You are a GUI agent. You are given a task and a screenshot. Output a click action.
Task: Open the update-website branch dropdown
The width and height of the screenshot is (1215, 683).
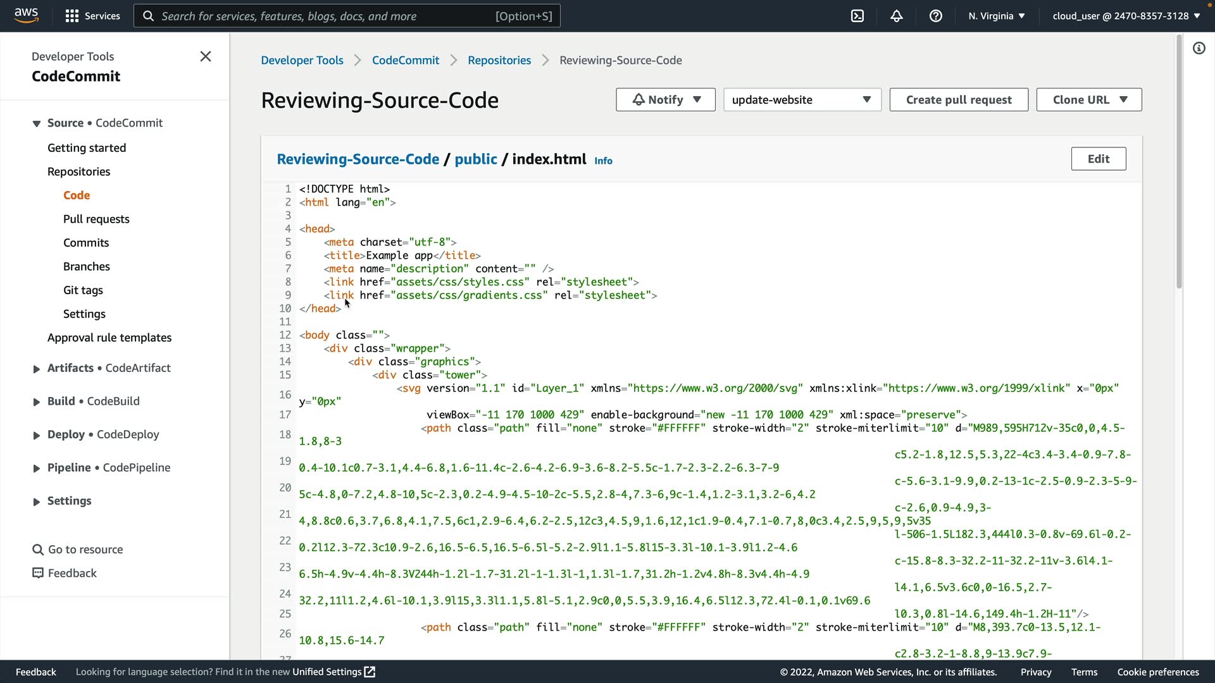tap(802, 100)
